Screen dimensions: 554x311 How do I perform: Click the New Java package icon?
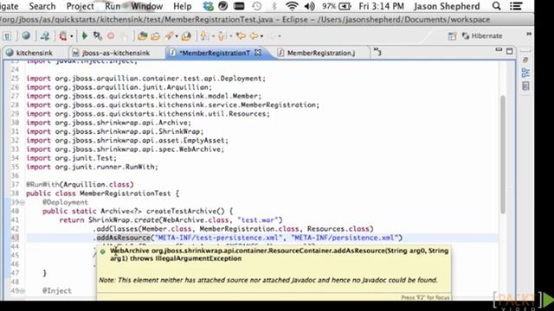click(x=142, y=36)
